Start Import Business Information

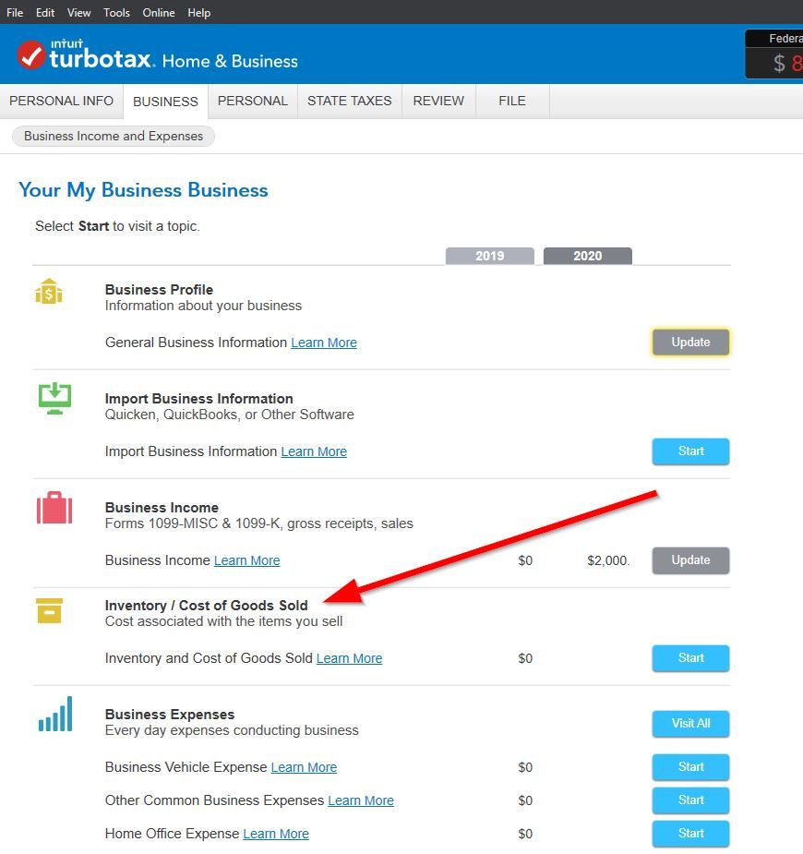tap(690, 451)
